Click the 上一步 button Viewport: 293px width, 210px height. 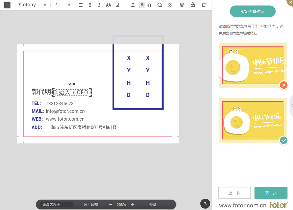[x=235, y=193]
